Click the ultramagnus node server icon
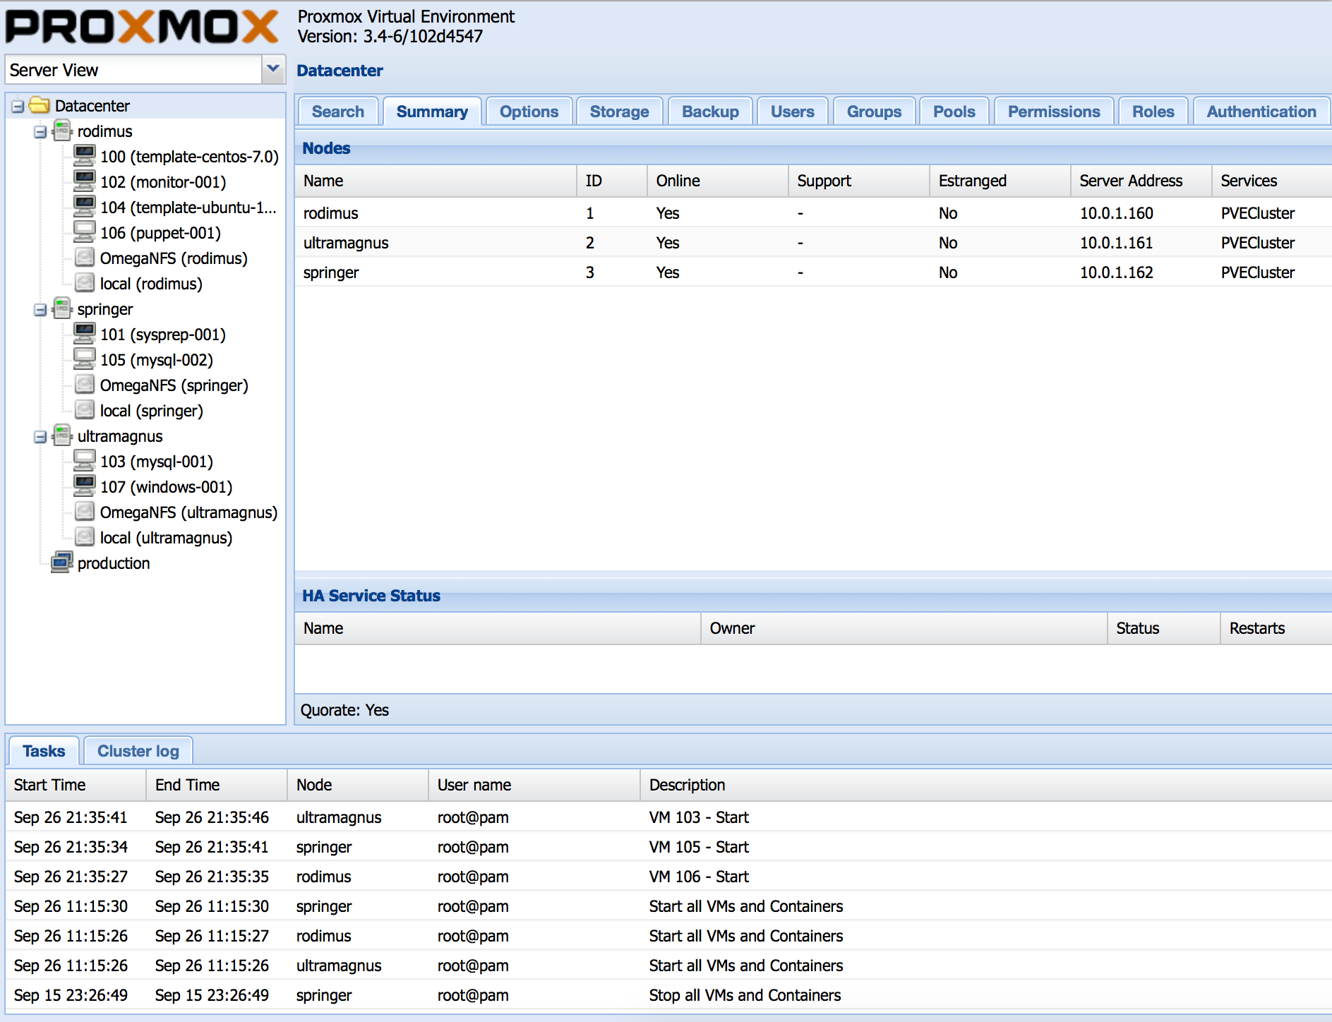Screen dimensions: 1332x1022 [x=62, y=435]
